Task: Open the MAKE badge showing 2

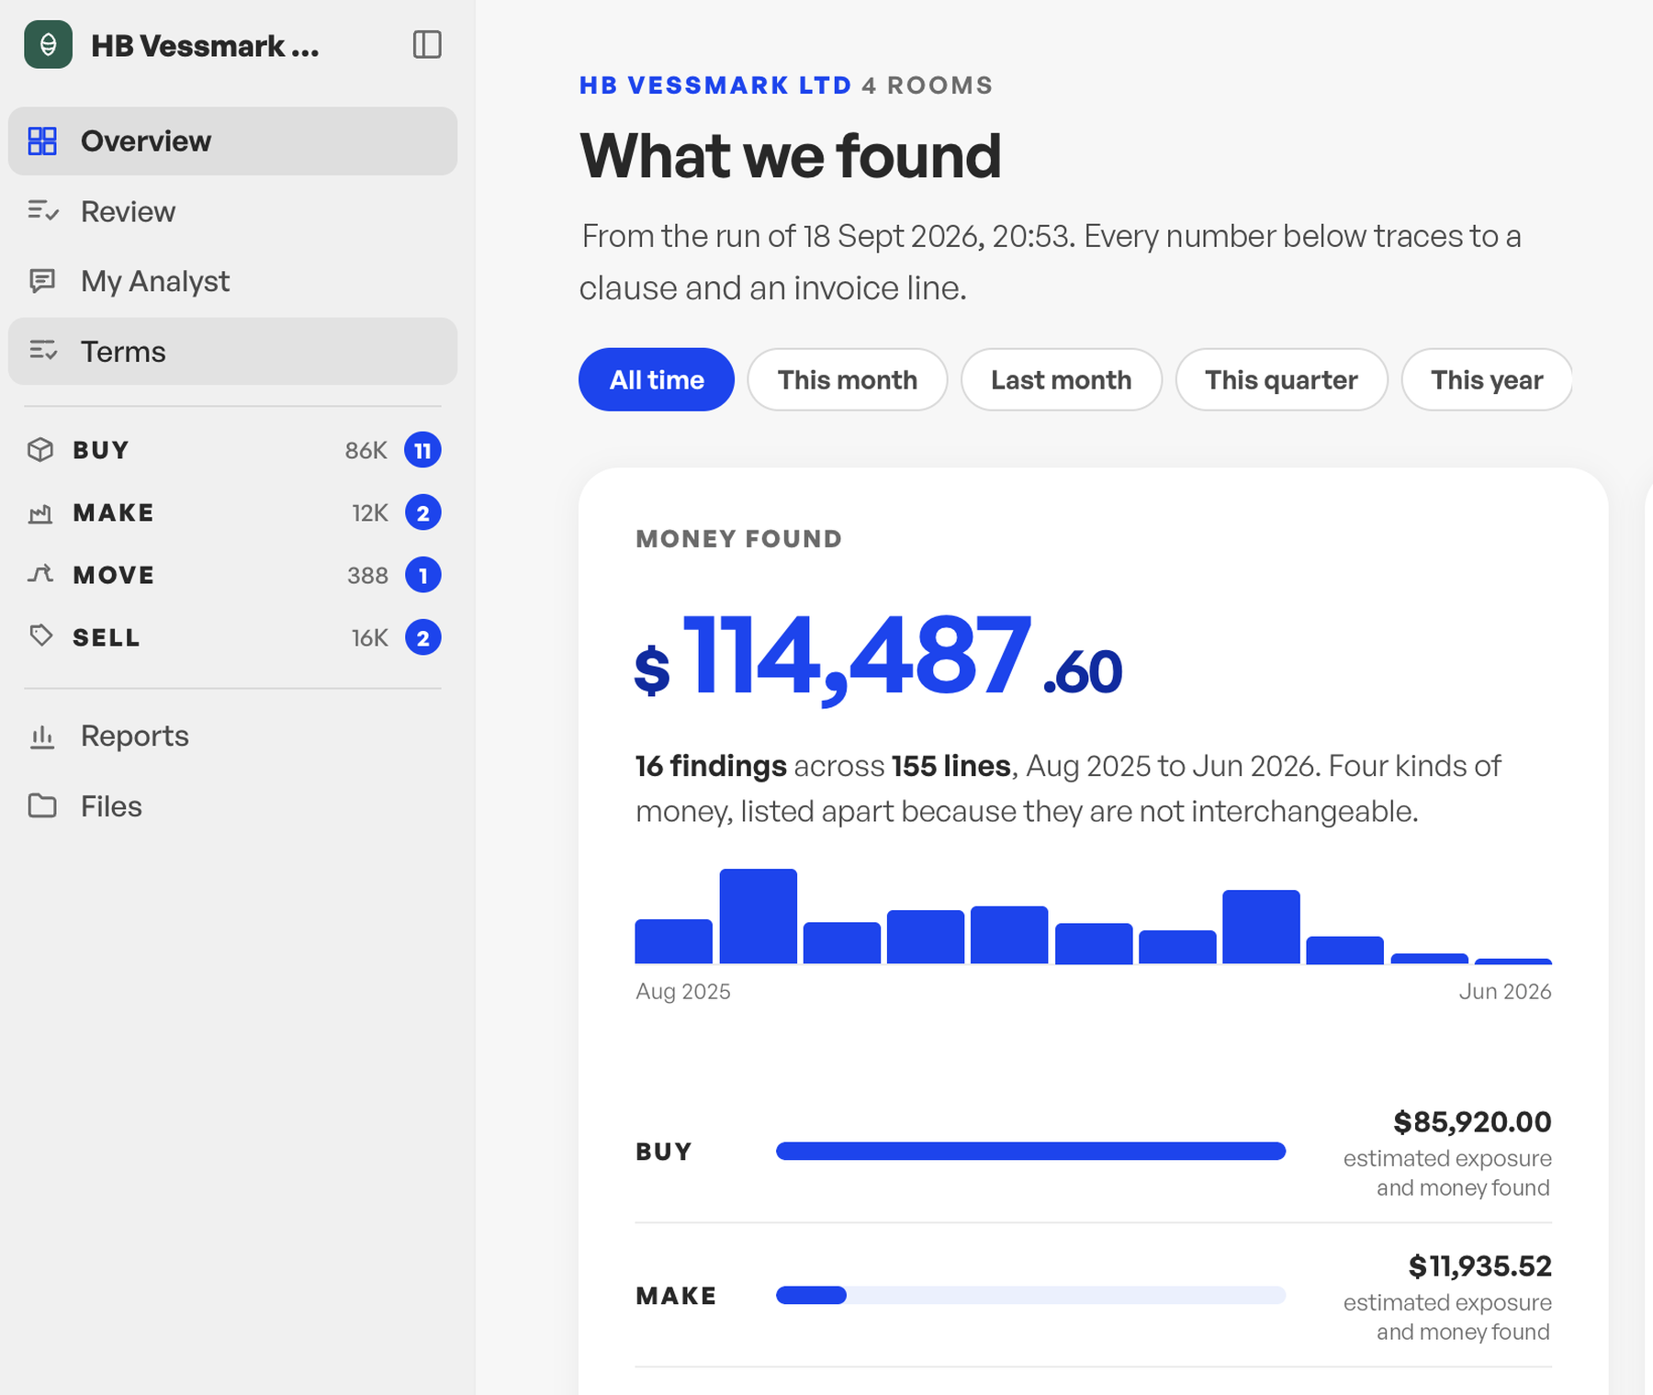Action: click(422, 512)
